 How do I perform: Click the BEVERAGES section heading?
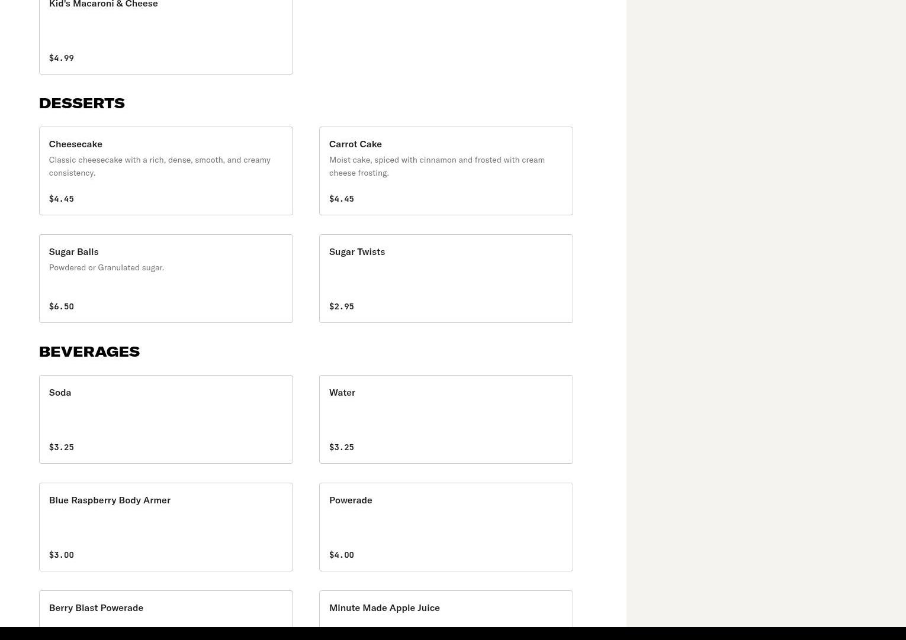click(x=89, y=351)
